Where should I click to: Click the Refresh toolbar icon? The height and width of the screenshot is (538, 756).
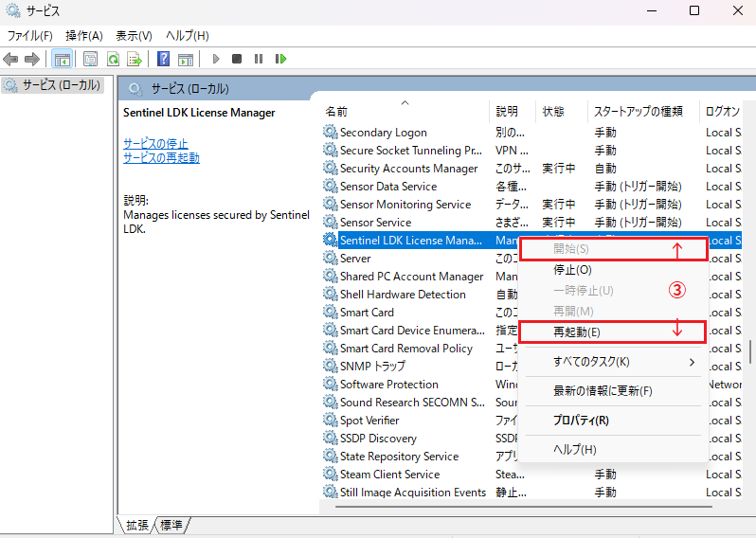pyautogui.click(x=113, y=59)
